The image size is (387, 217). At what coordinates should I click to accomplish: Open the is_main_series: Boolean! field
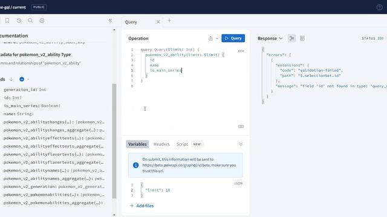click(x=32, y=106)
